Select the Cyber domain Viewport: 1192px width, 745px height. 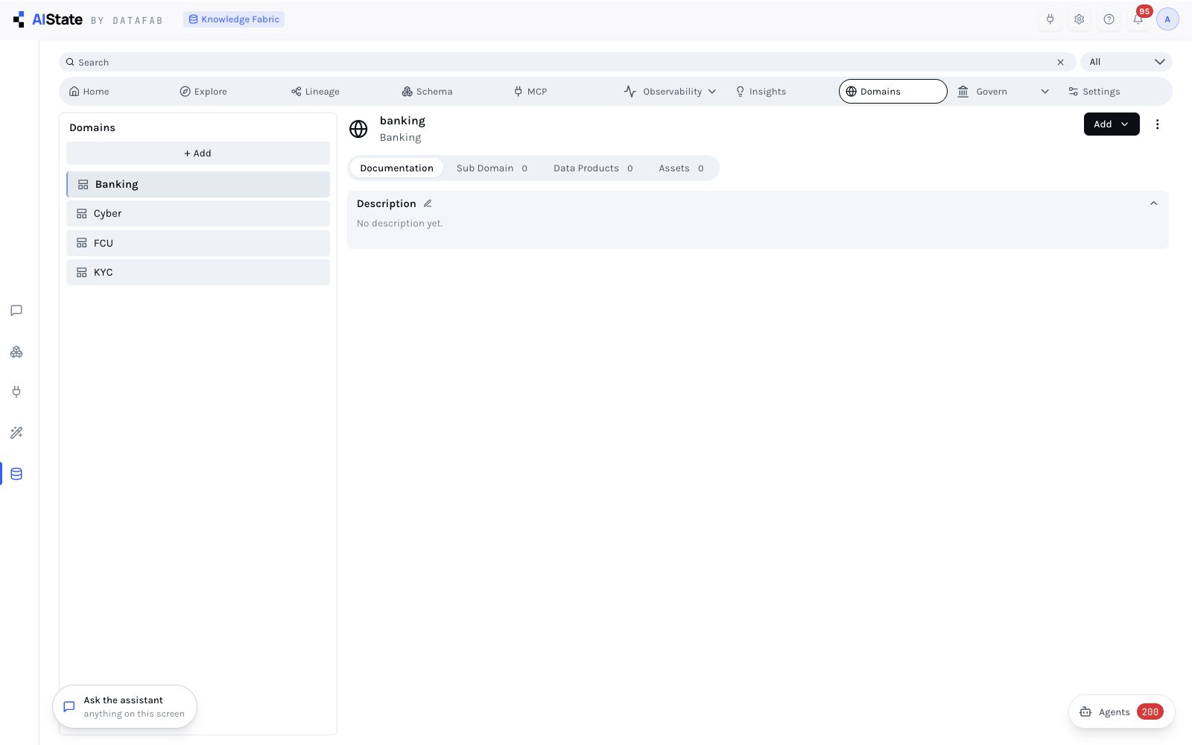click(x=198, y=214)
